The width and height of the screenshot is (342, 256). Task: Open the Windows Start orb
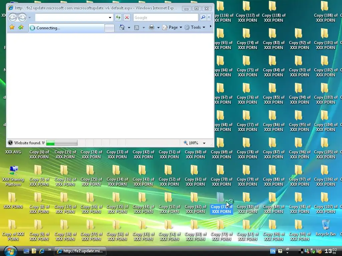pos(10,251)
